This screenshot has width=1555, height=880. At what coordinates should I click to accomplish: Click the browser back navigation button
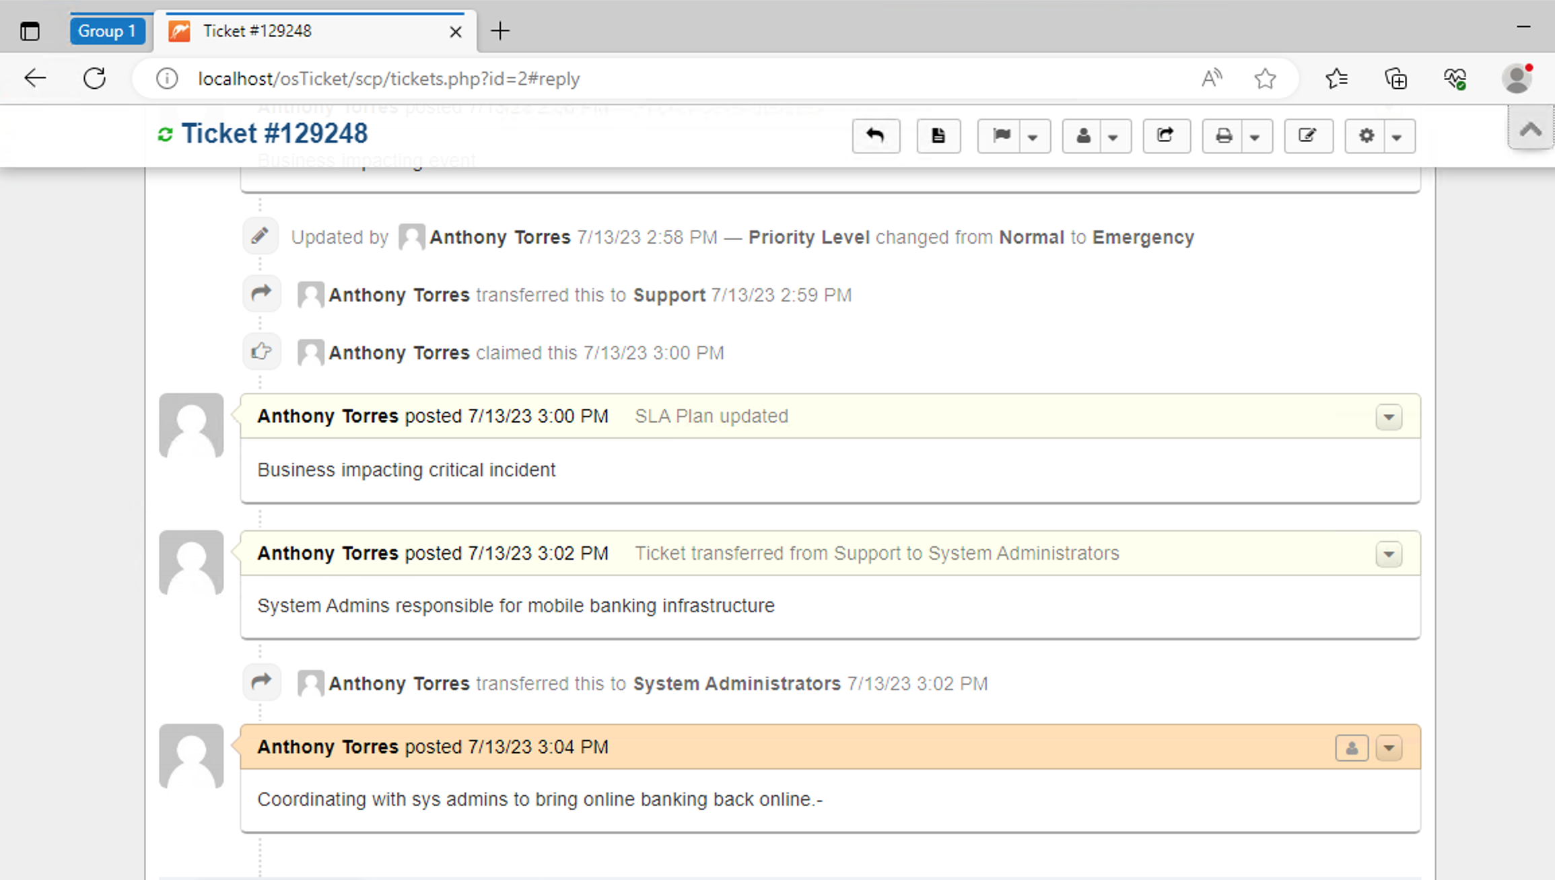click(x=34, y=78)
